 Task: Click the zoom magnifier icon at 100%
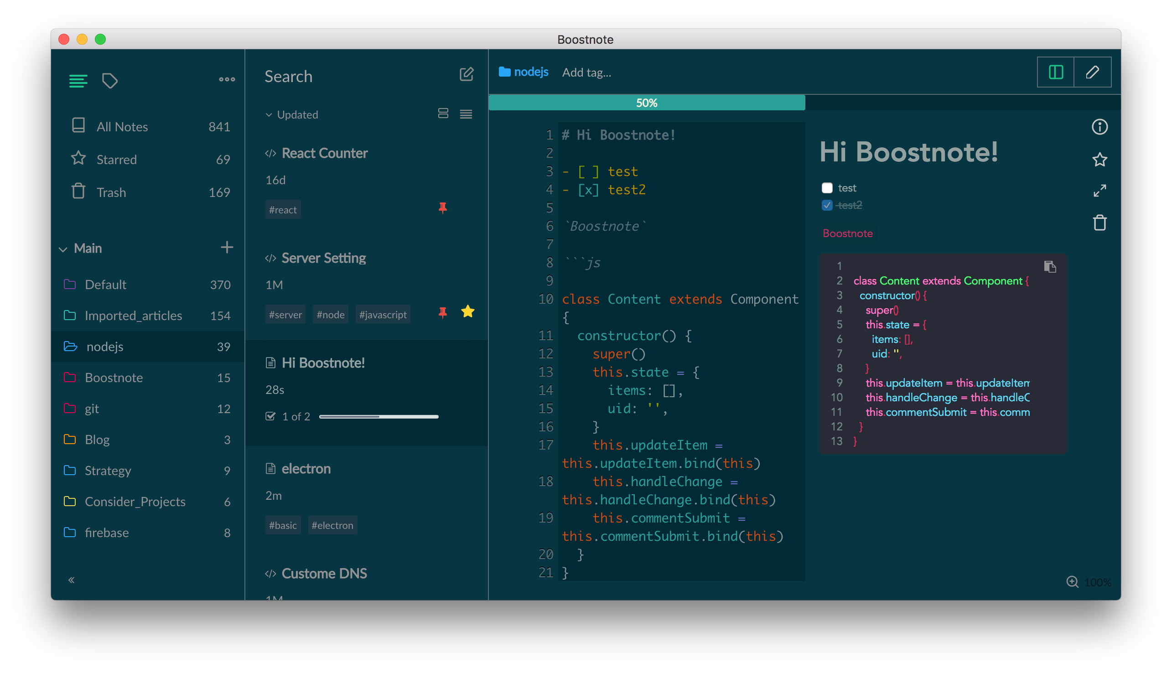pyautogui.click(x=1072, y=581)
